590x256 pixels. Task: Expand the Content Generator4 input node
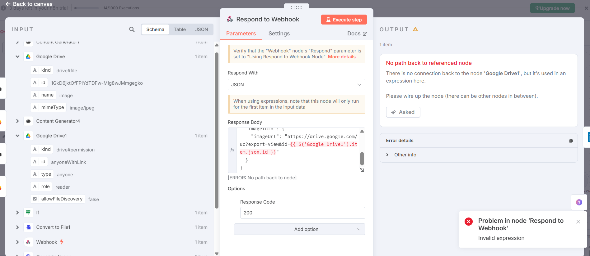point(17,121)
